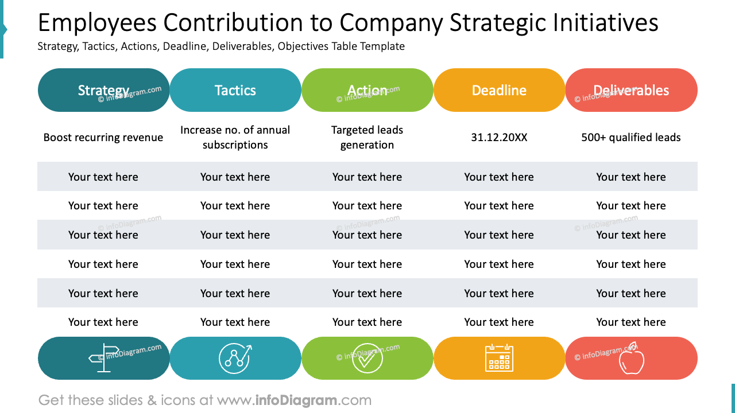
Task: Select the '500+ qualified leads' cell
Action: coord(631,138)
